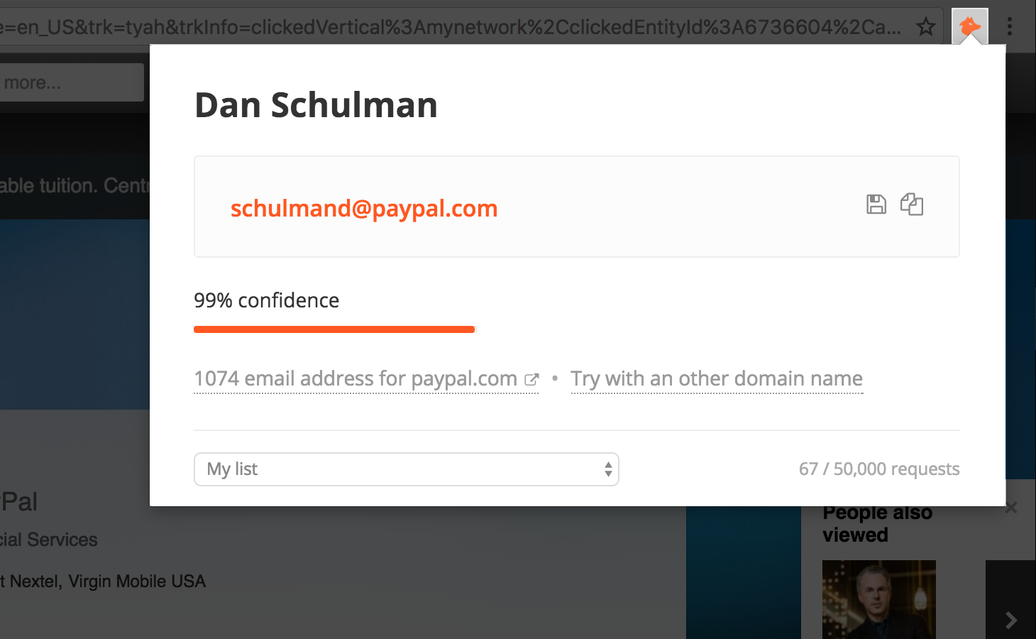Click Try with an other domain name
1036x639 pixels.
[717, 378]
